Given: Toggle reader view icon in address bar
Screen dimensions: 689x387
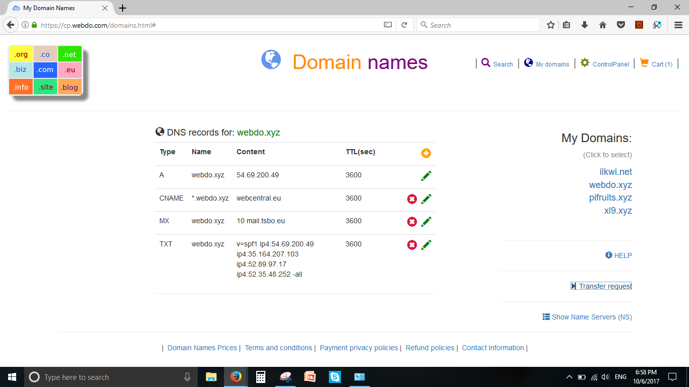Looking at the screenshot, I should point(387,25).
